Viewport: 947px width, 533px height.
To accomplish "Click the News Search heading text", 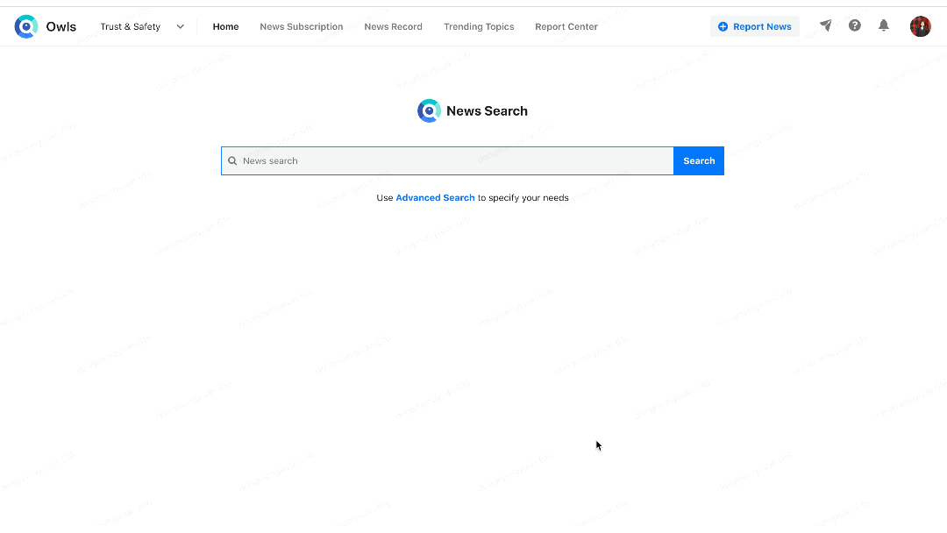I will [x=487, y=111].
